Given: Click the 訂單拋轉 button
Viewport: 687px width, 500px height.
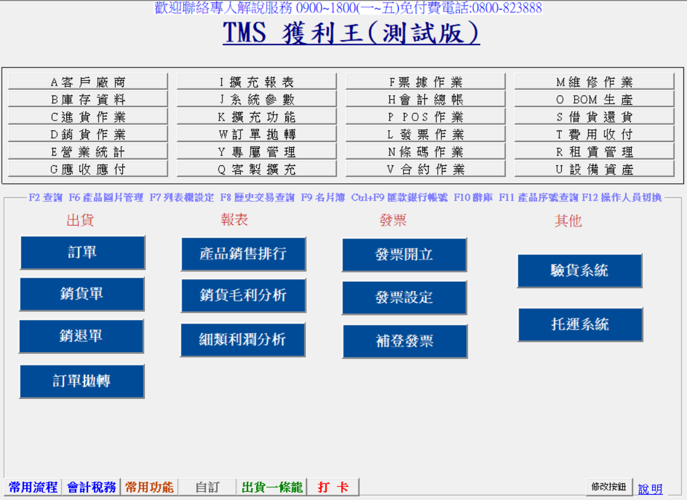Looking at the screenshot, I should 82,381.
